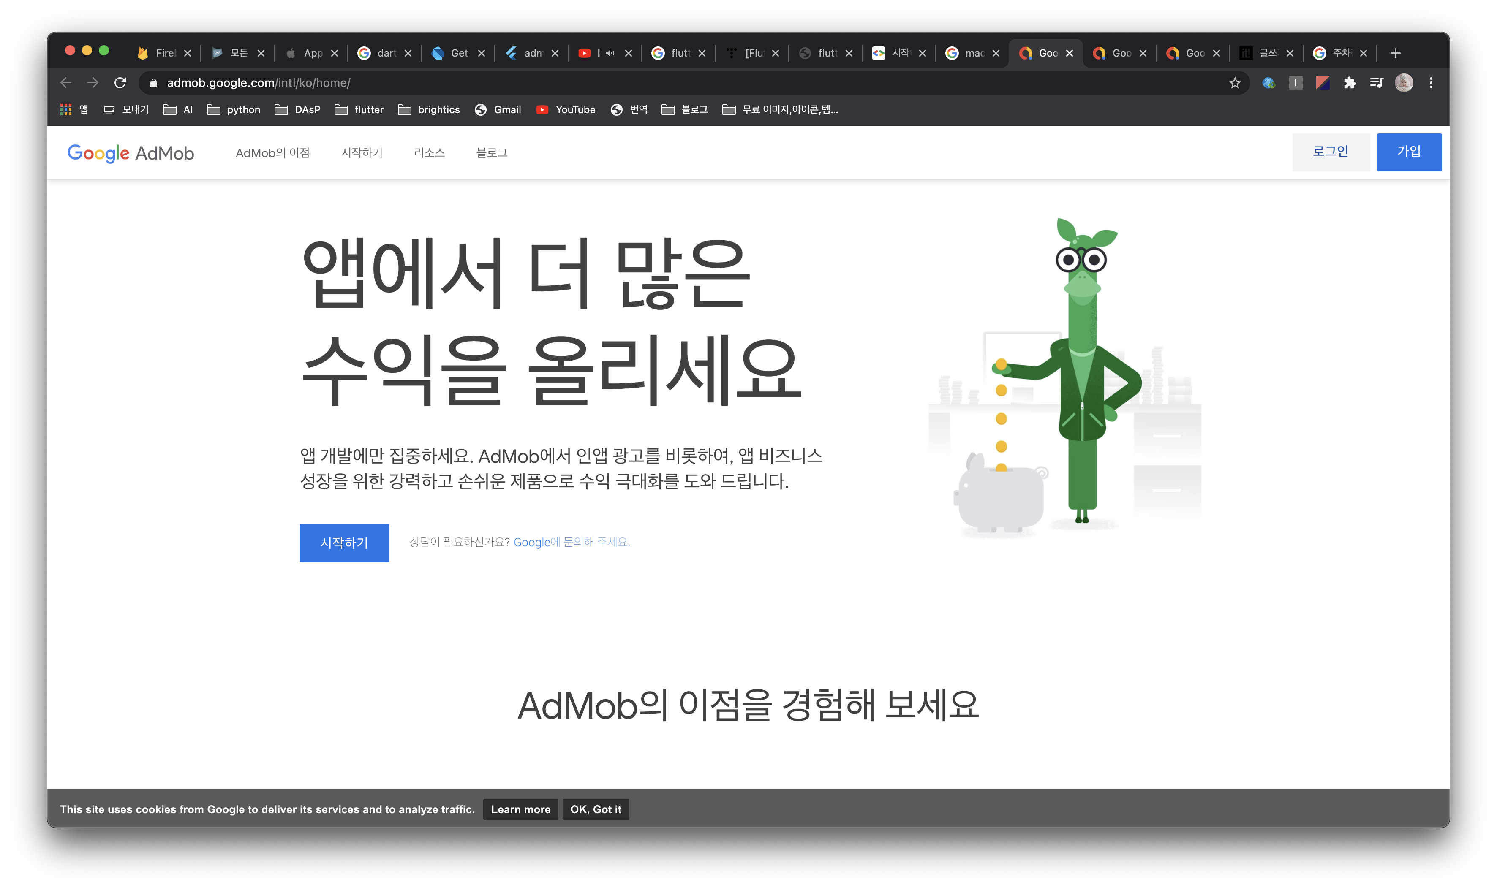Viewport: 1497px width, 890px height.
Task: Click the reload page icon
Action: pos(120,83)
